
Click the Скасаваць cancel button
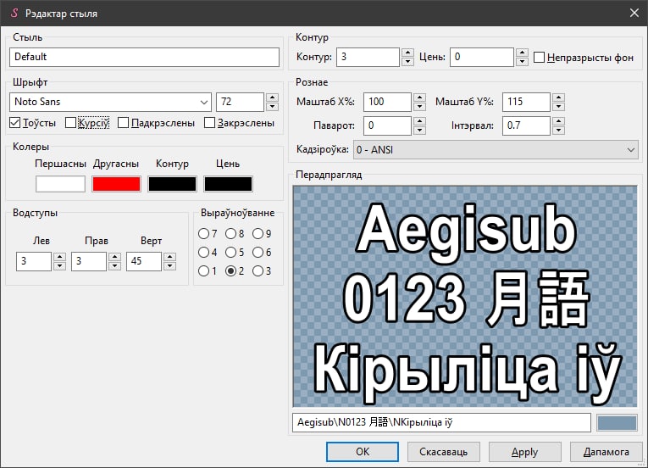tap(443, 452)
